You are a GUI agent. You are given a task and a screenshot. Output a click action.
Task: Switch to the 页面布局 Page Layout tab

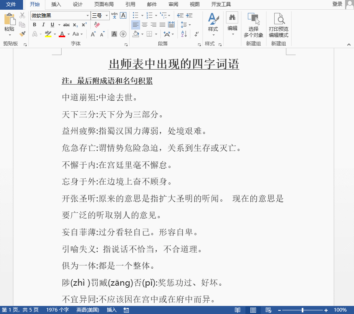tap(104, 4)
